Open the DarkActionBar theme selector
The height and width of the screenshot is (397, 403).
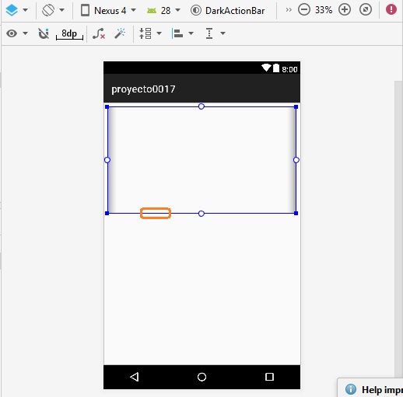click(227, 11)
